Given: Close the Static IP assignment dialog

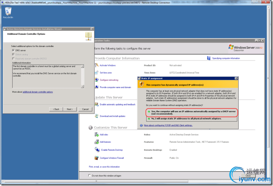Looking at the screenshot, I should pyautogui.click(x=236, y=78).
